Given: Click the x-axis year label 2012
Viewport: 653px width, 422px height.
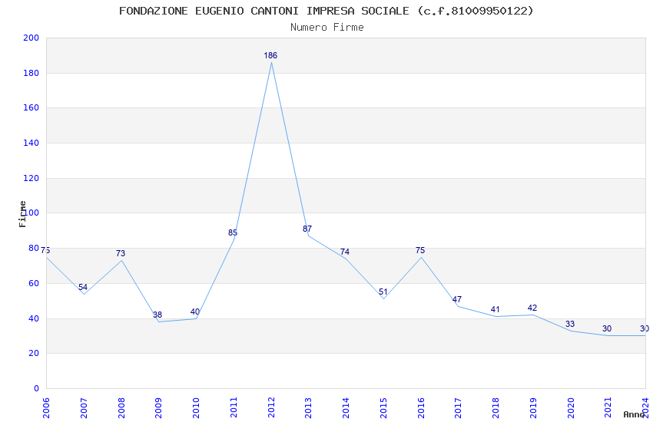Looking at the screenshot, I should click(270, 408).
